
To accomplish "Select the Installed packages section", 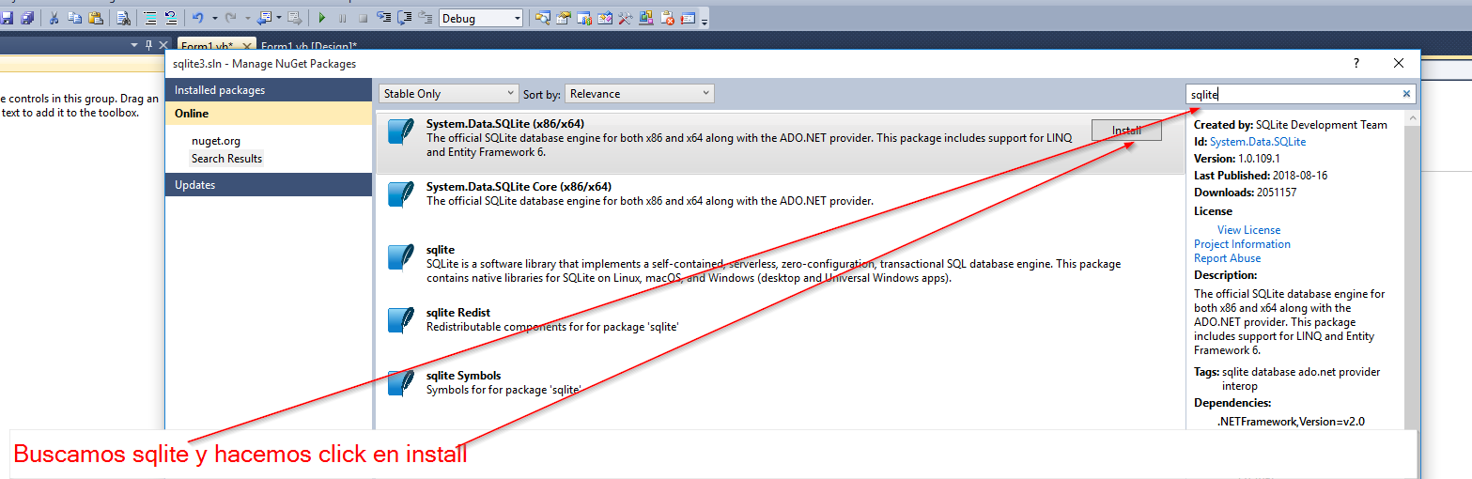I will pyautogui.click(x=269, y=90).
